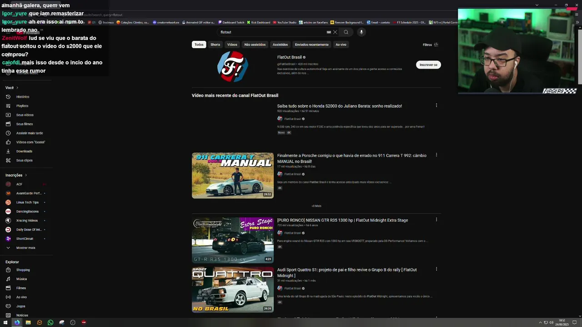The width and height of the screenshot is (582, 327).
Task: Expand the Você section chevron
Action: coord(17,88)
